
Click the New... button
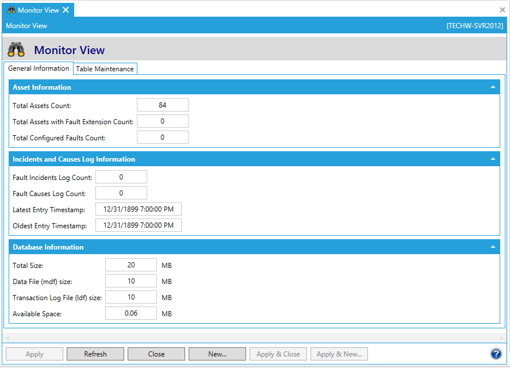(x=217, y=354)
